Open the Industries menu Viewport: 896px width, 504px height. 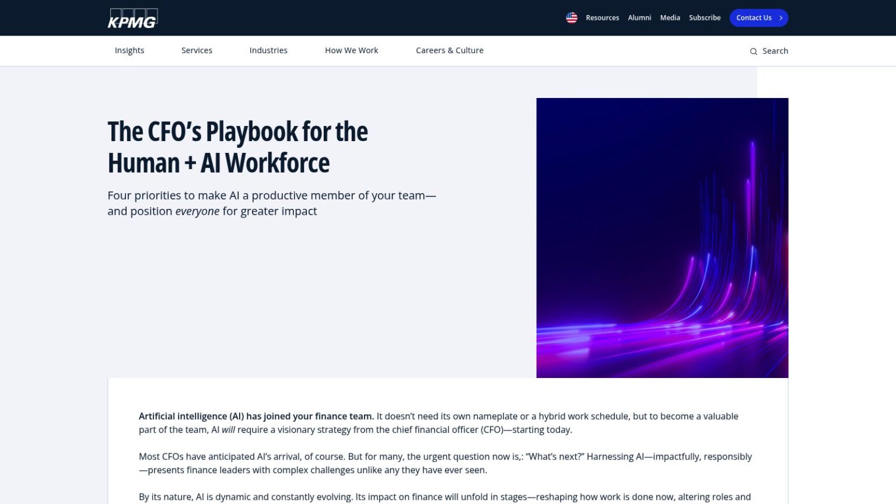tap(268, 51)
